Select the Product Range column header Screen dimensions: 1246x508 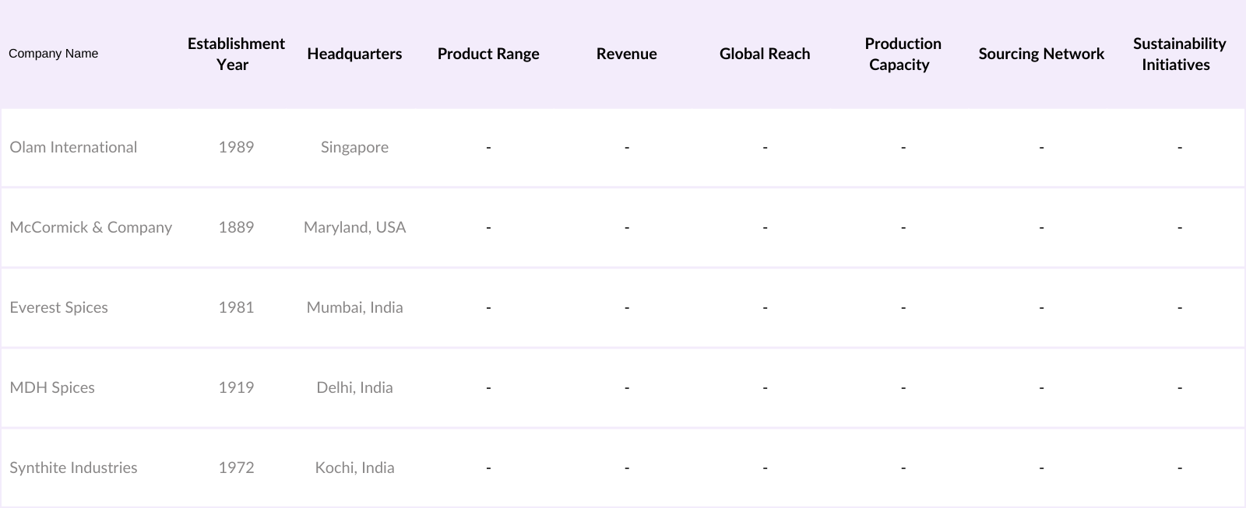488,54
